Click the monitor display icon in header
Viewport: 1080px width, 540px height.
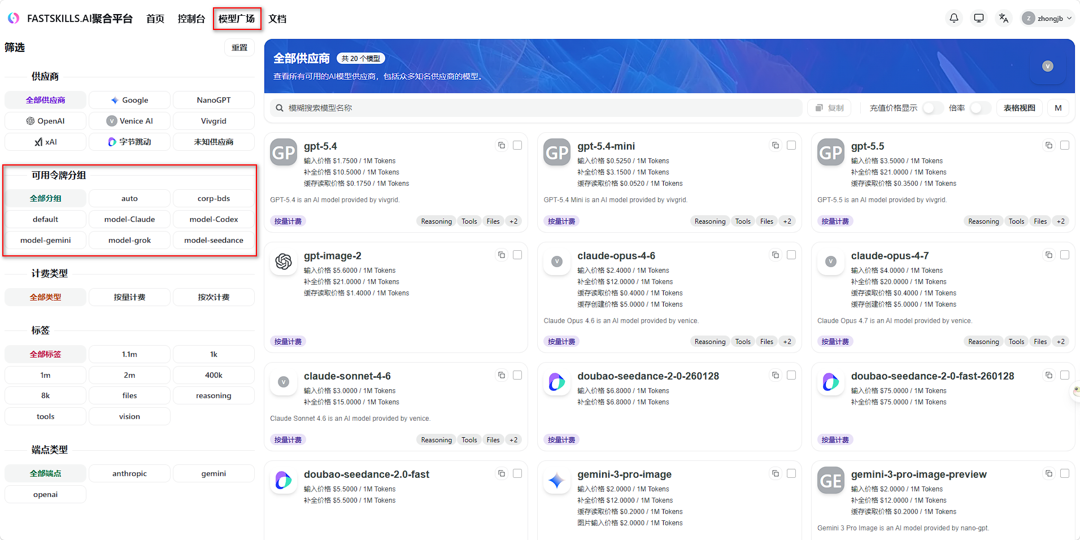pyautogui.click(x=979, y=18)
